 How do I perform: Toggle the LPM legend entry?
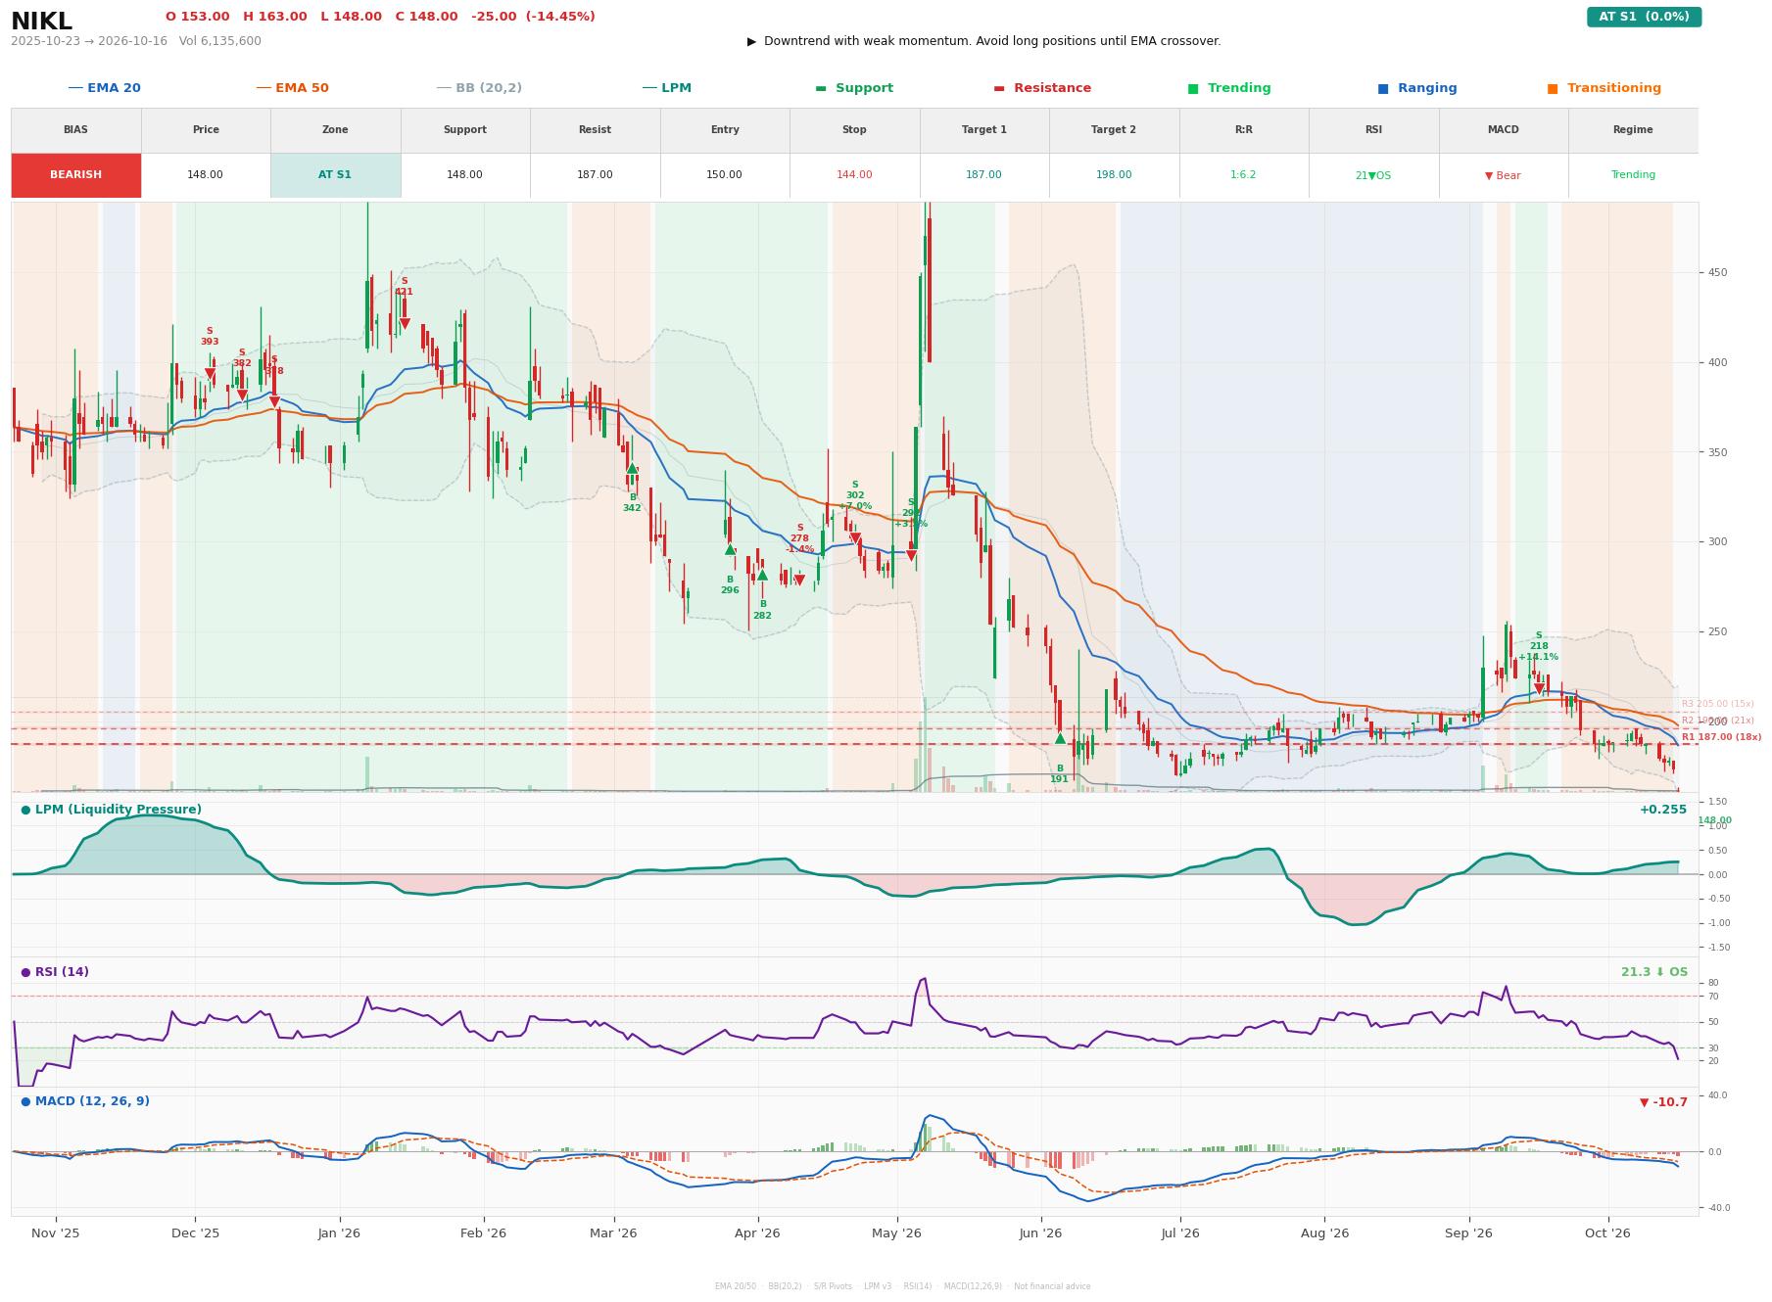click(x=666, y=88)
